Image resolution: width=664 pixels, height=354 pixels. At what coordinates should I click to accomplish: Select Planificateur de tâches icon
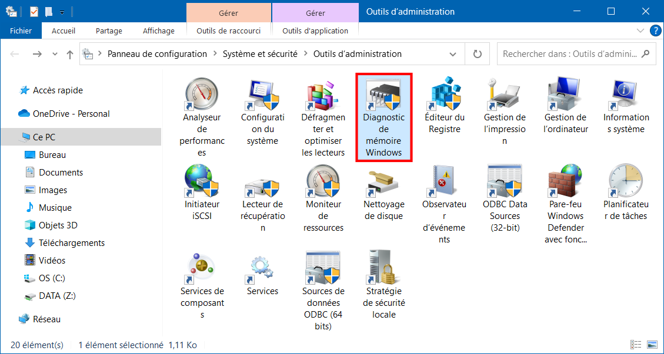click(x=626, y=181)
